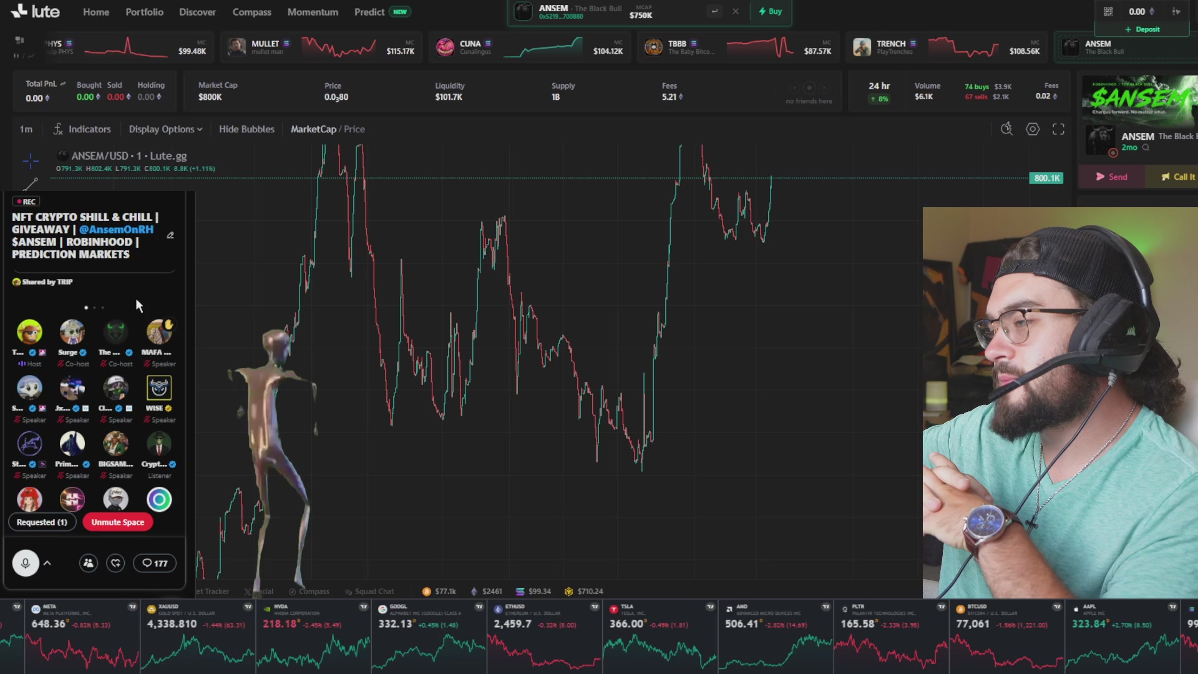The height and width of the screenshot is (674, 1198).
Task: Click the 800.1K price label on axis
Action: coord(1046,178)
